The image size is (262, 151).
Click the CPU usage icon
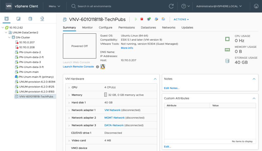[227, 39]
